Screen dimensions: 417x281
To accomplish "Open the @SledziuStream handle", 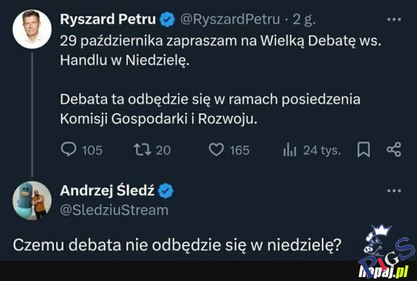I will point(114,209).
